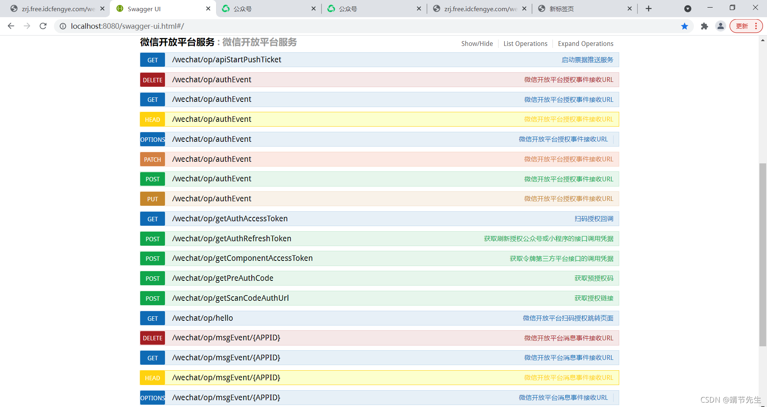
Task: Click the 获取预授权码 description
Action: point(594,278)
